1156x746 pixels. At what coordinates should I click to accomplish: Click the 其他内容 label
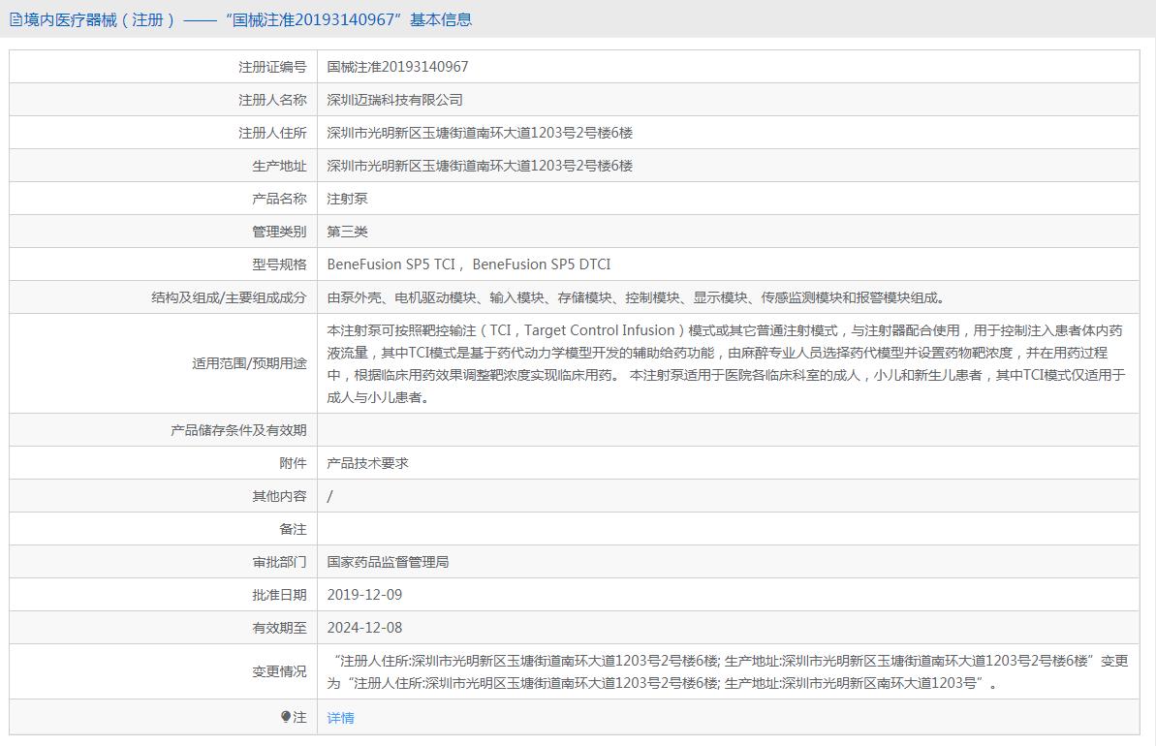click(279, 496)
